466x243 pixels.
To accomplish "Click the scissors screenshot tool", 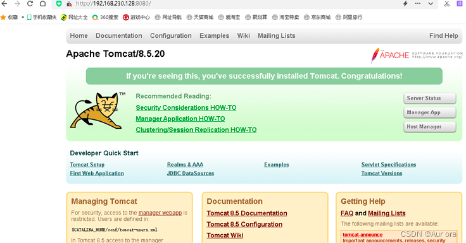I will [446, 4].
